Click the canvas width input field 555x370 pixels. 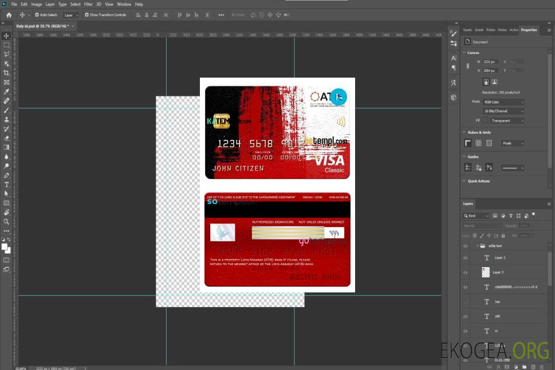(x=490, y=62)
